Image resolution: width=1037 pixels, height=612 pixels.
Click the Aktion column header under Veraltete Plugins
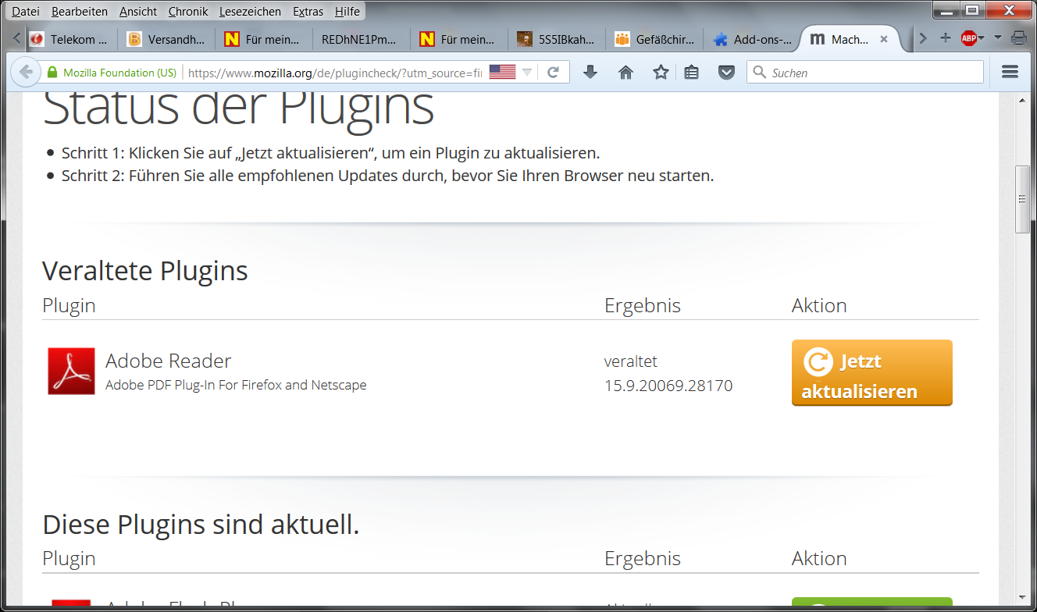click(819, 305)
